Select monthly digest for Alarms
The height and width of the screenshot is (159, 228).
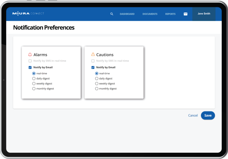(34, 89)
